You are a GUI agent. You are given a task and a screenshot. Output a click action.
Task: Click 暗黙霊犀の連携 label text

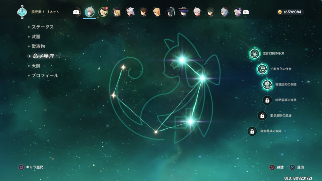(x=286, y=100)
